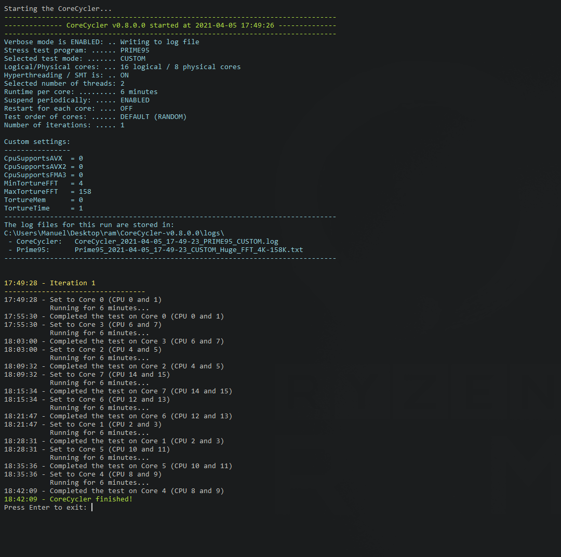The width and height of the screenshot is (561, 557).
Task: Click the "Starting the CoreCycler..." line
Action: pyautogui.click(x=58, y=9)
